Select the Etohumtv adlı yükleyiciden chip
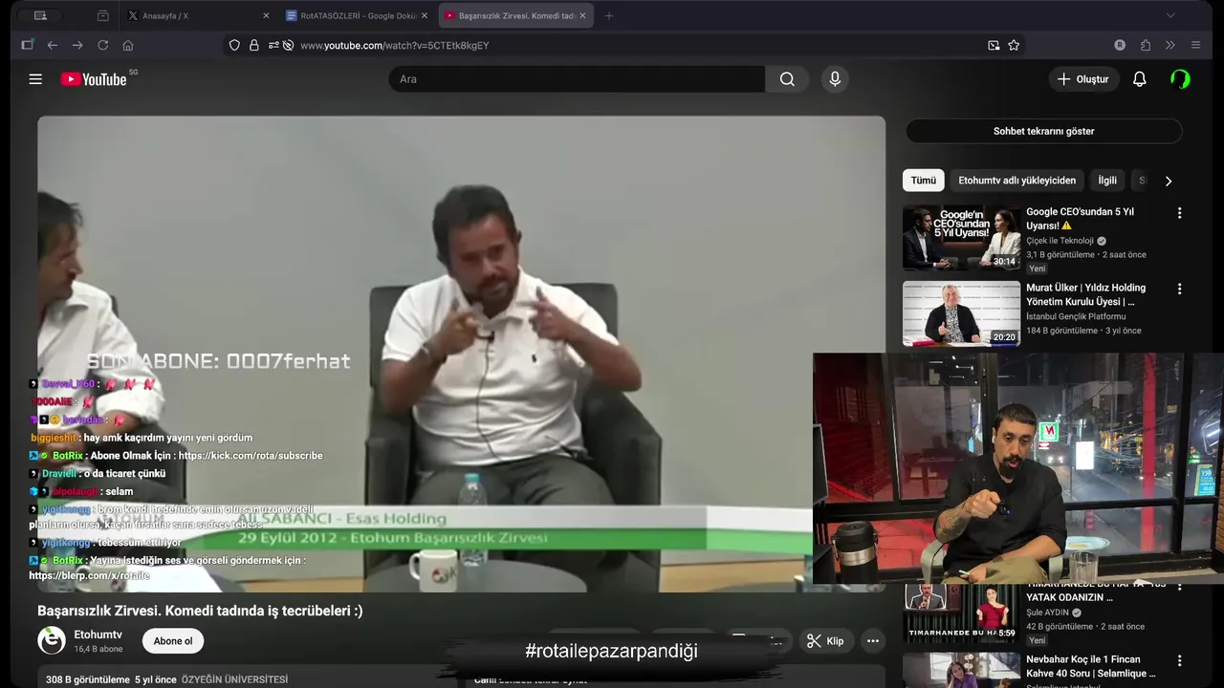1224x688 pixels. 1016,180
